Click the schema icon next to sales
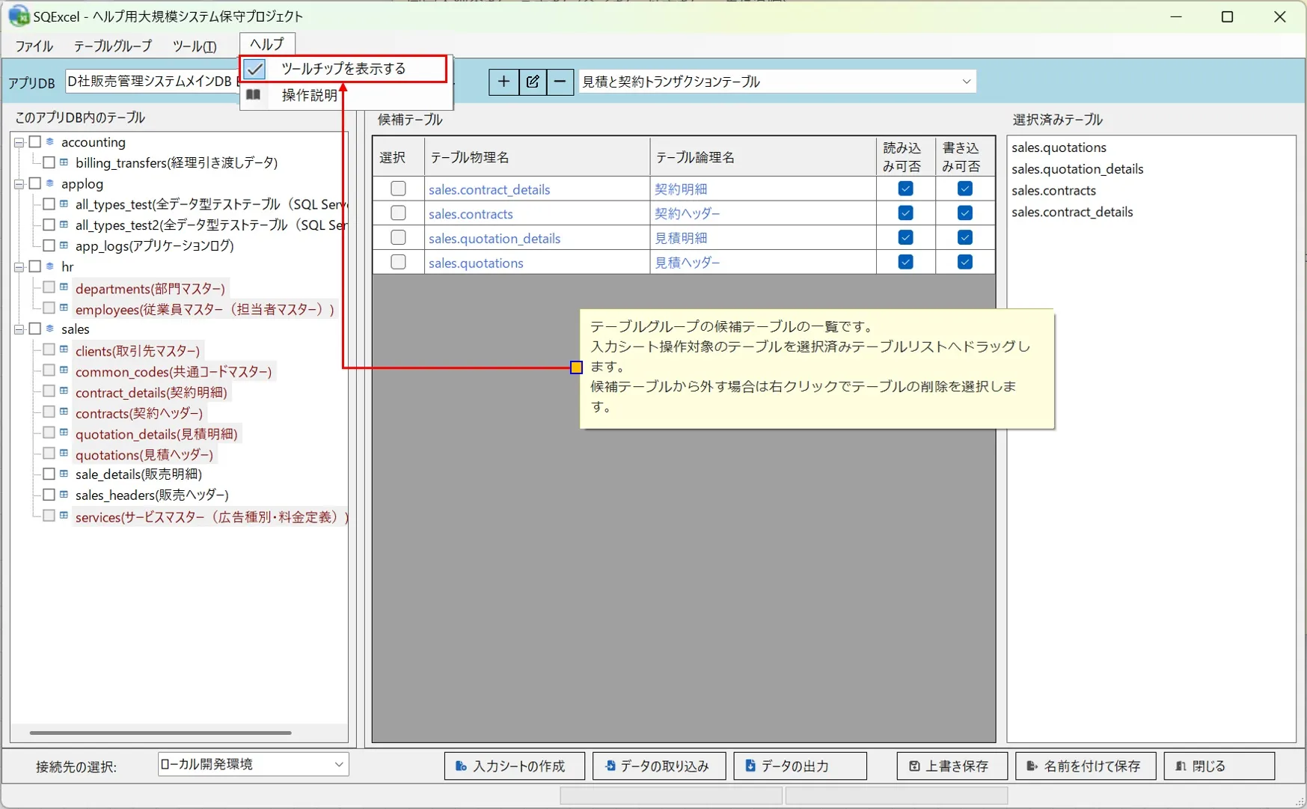Screen dimensions: 1307x809 (50, 329)
